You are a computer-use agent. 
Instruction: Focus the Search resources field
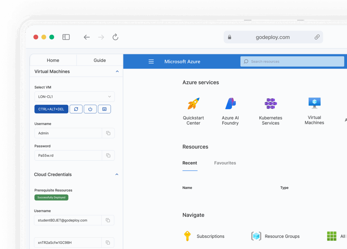(x=292, y=61)
